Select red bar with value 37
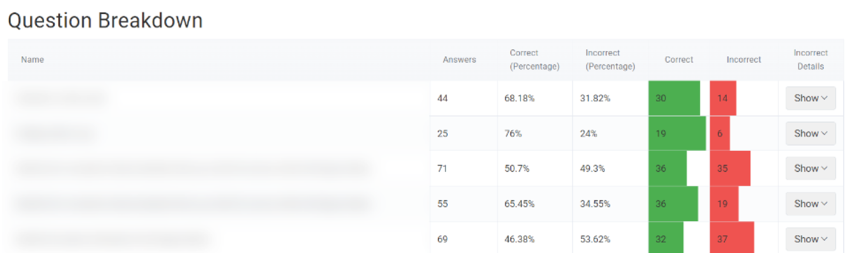 tap(731, 239)
